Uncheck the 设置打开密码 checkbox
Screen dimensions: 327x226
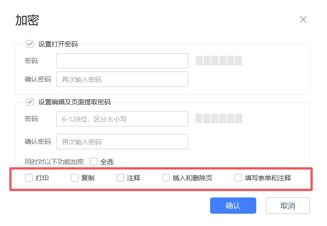click(x=30, y=44)
